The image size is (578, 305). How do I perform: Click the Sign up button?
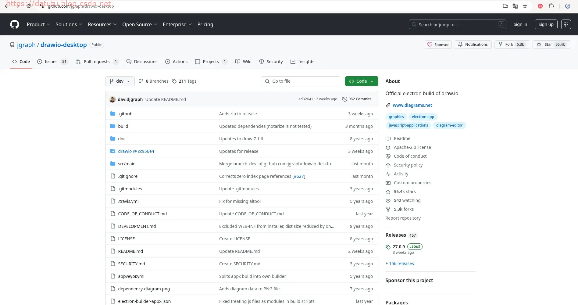pos(546,24)
